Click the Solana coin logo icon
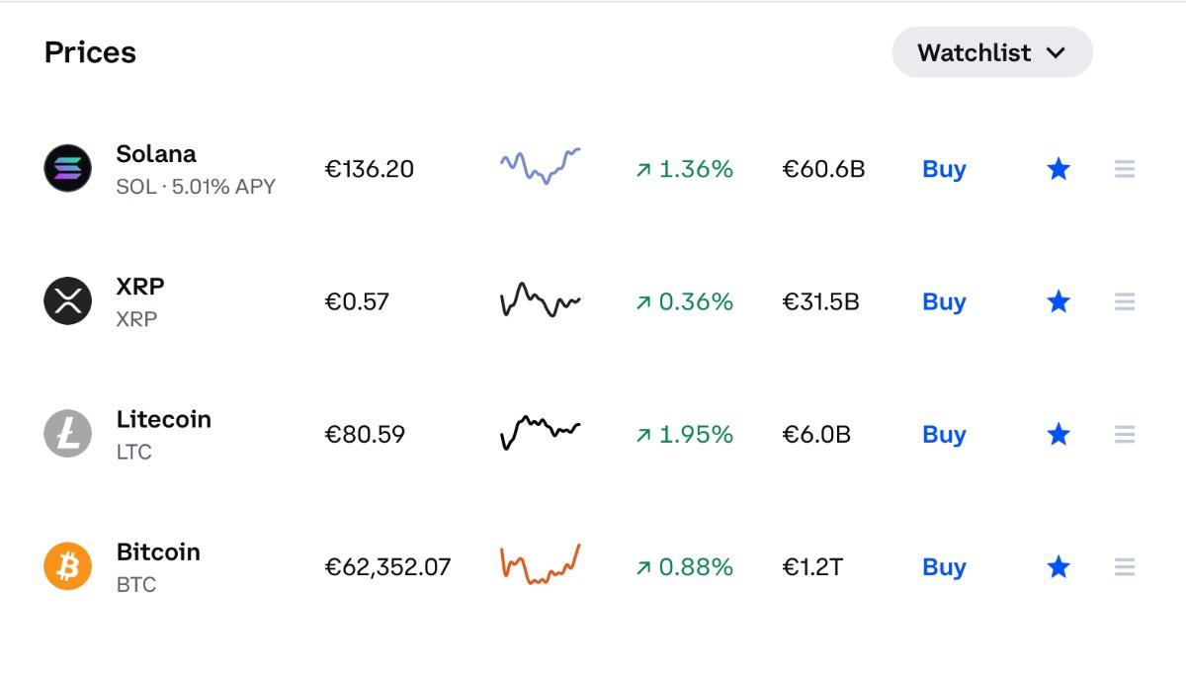 pos(68,169)
